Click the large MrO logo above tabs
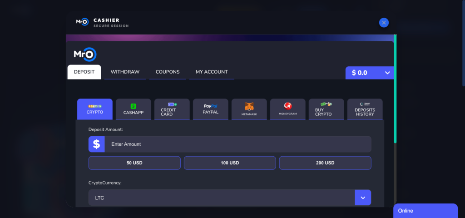 (85, 54)
